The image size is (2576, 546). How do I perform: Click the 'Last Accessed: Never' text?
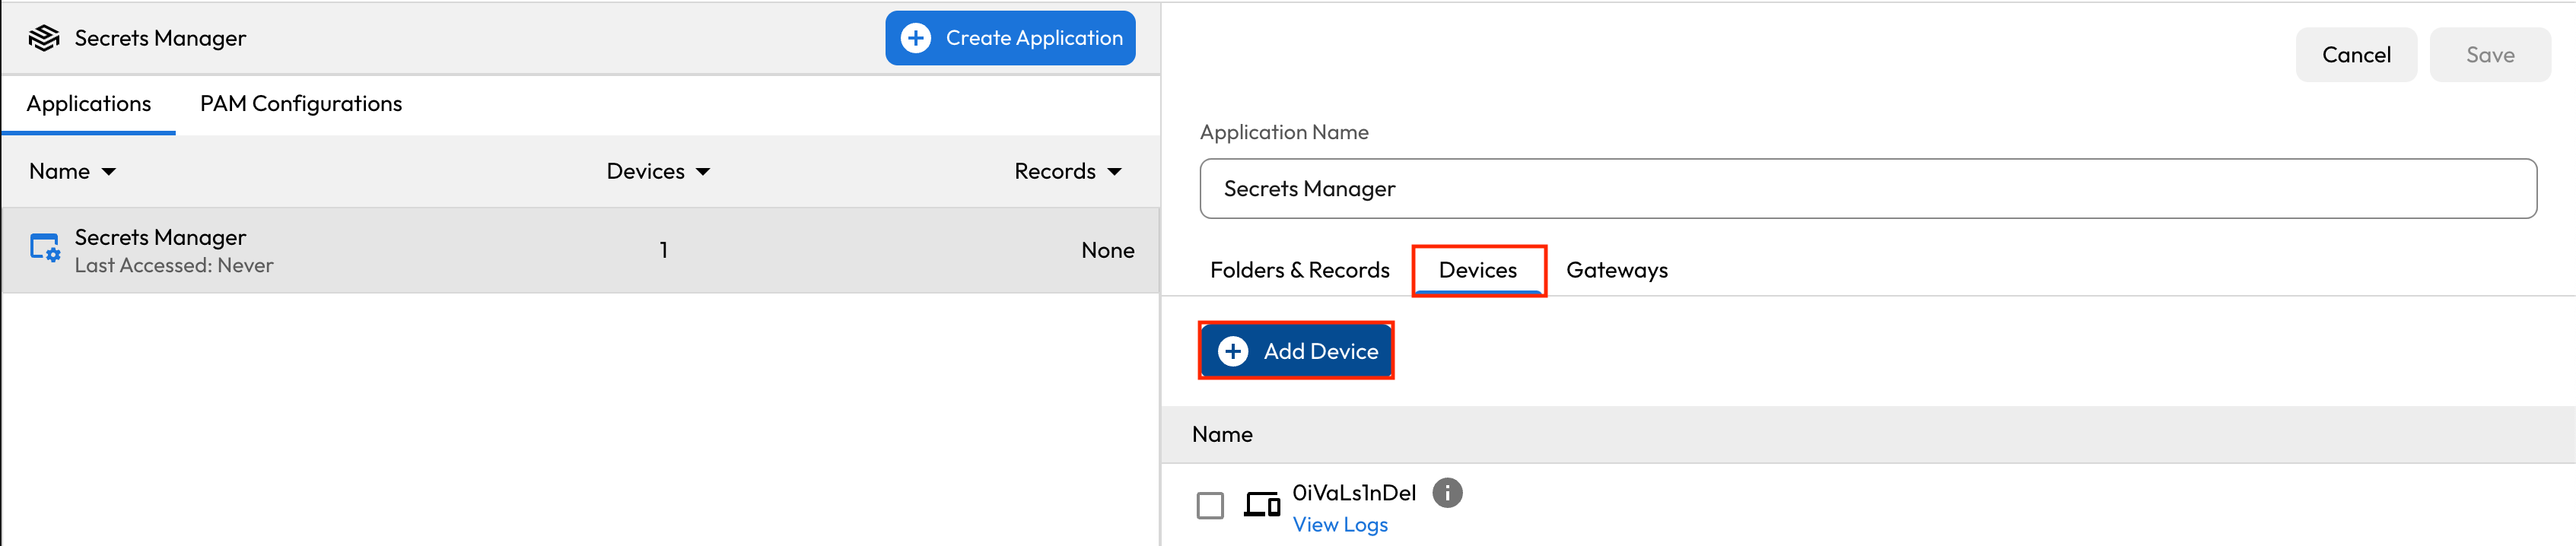(x=174, y=266)
